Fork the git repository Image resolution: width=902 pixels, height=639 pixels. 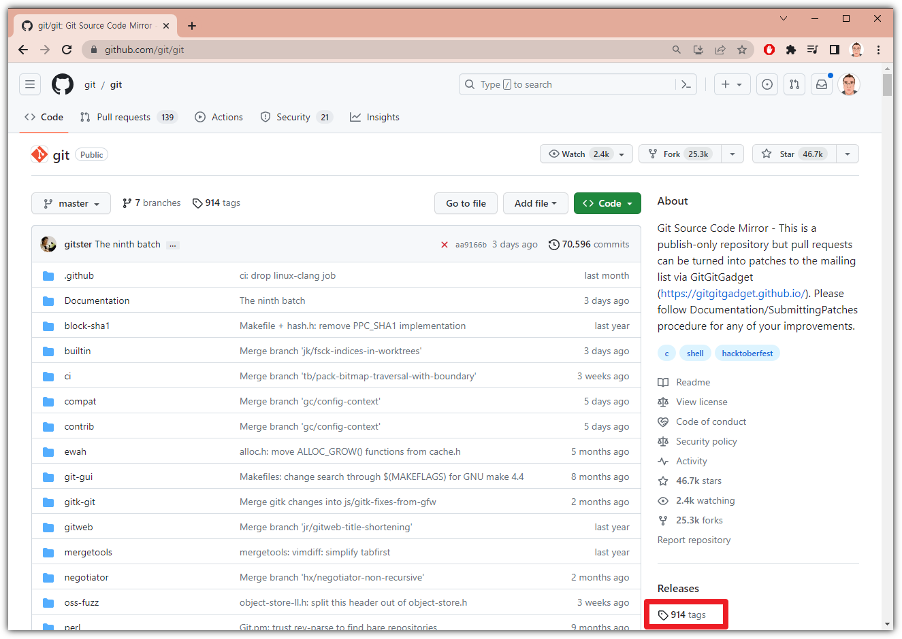(680, 154)
